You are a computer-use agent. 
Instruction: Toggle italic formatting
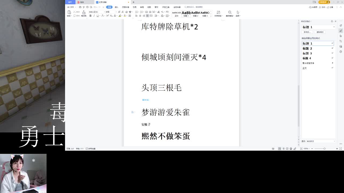pyautogui.click(x=94, y=16)
